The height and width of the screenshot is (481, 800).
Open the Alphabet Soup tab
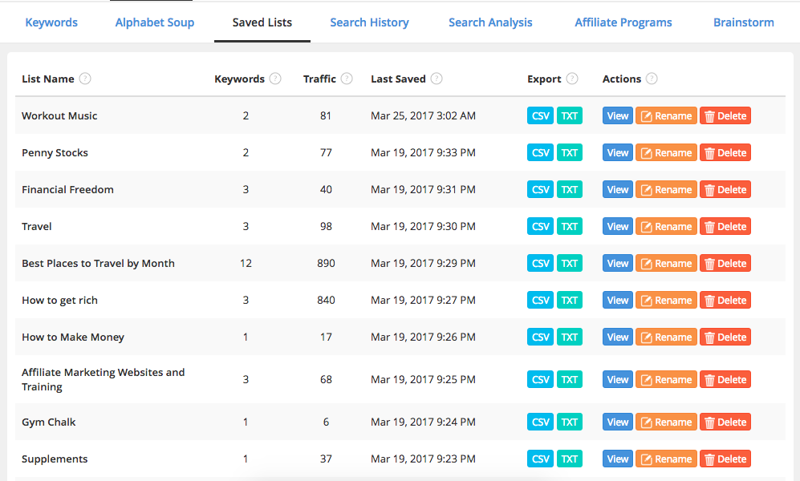click(155, 22)
